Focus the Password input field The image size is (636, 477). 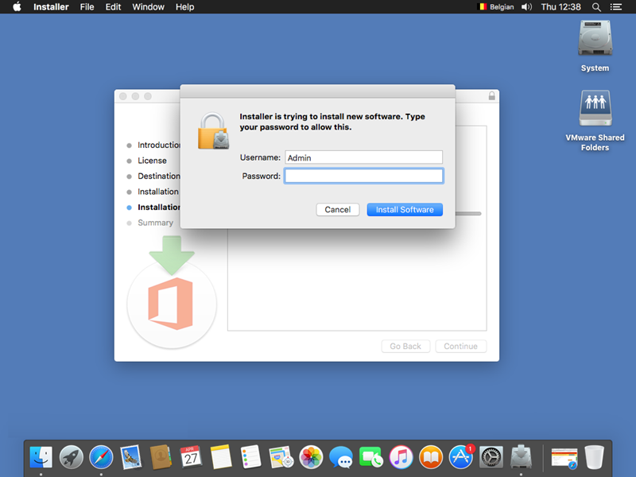(x=364, y=176)
